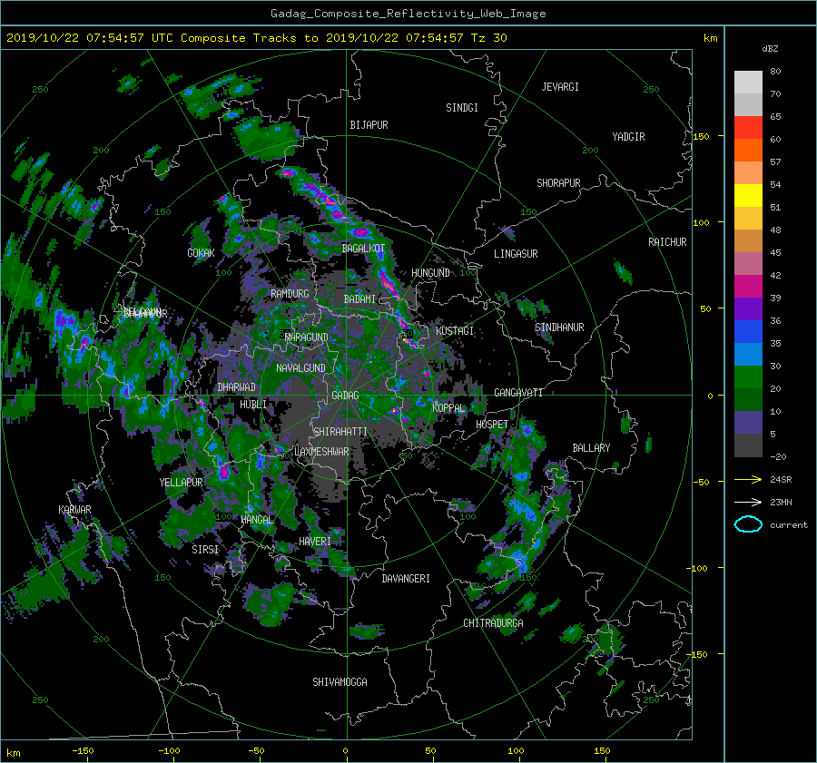817x763 pixels.
Task: Click the GADAG radar center label
Action: [346, 396]
